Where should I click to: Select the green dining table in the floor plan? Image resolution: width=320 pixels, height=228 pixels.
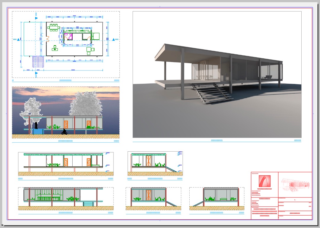click(x=54, y=28)
